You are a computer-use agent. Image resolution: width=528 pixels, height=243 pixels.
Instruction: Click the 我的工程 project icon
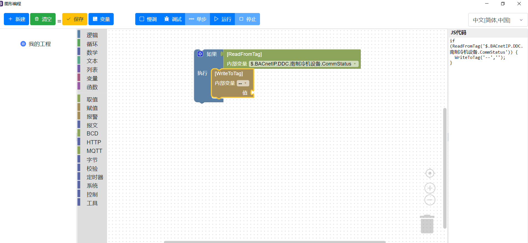pyautogui.click(x=23, y=44)
